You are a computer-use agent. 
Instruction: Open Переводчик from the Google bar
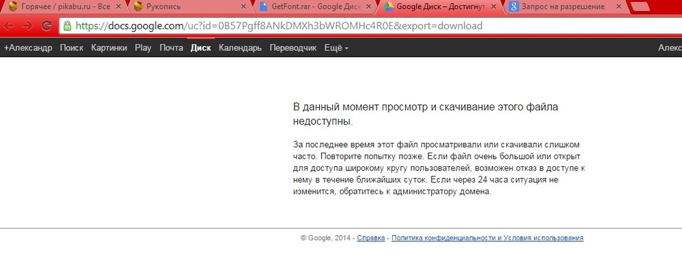[293, 48]
